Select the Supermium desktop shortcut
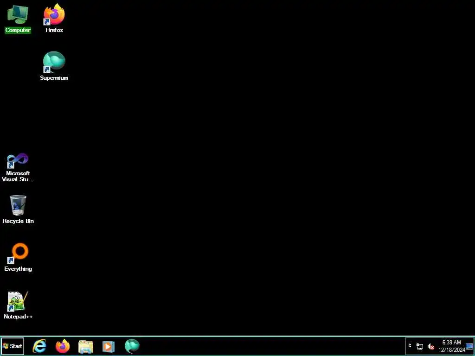This screenshot has width=475, height=356. click(x=54, y=66)
